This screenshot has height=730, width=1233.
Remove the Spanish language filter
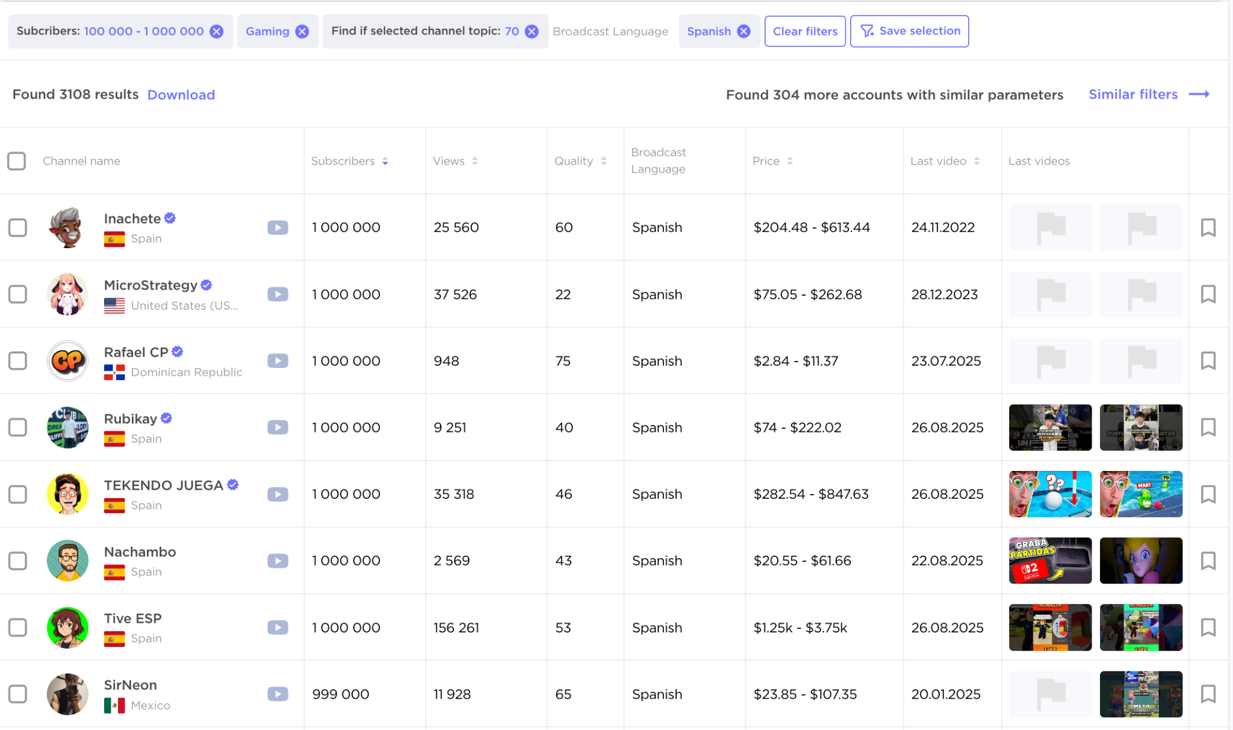(x=744, y=31)
